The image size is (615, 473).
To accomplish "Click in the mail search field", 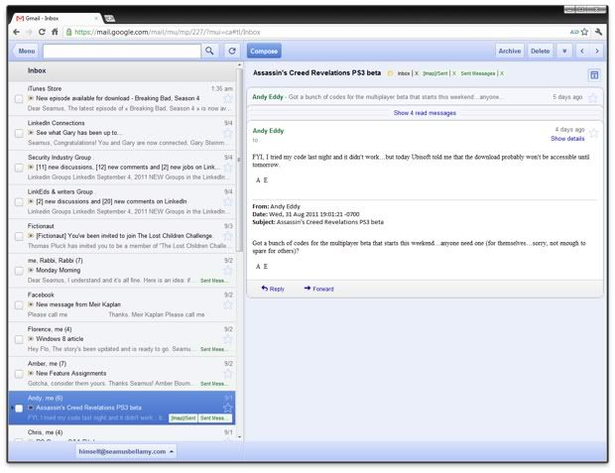I will pyautogui.click(x=122, y=51).
